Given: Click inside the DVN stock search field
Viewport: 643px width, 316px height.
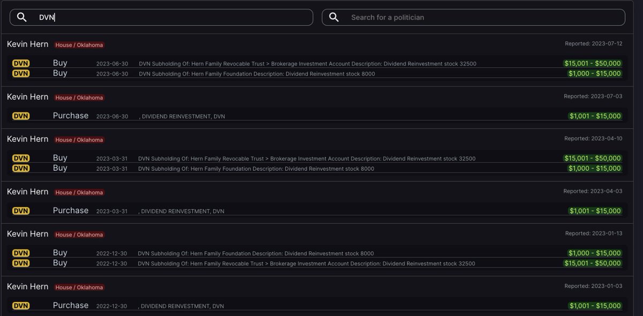Looking at the screenshot, I should coord(161,17).
